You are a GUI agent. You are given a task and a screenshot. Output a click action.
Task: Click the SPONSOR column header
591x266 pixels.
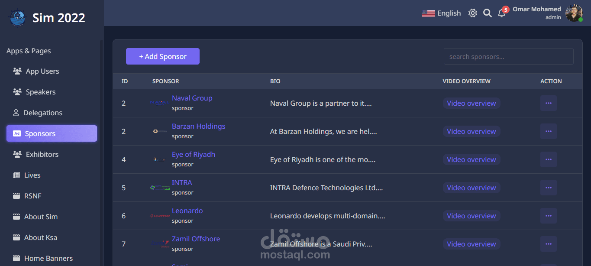click(166, 81)
